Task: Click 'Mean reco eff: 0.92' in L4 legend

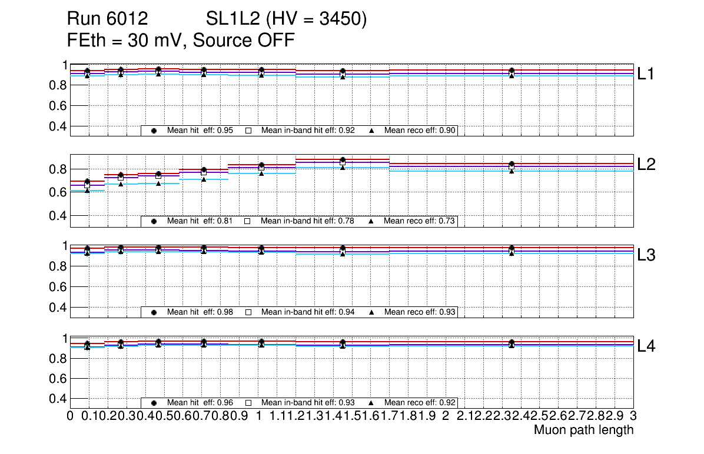Action: [x=420, y=403]
